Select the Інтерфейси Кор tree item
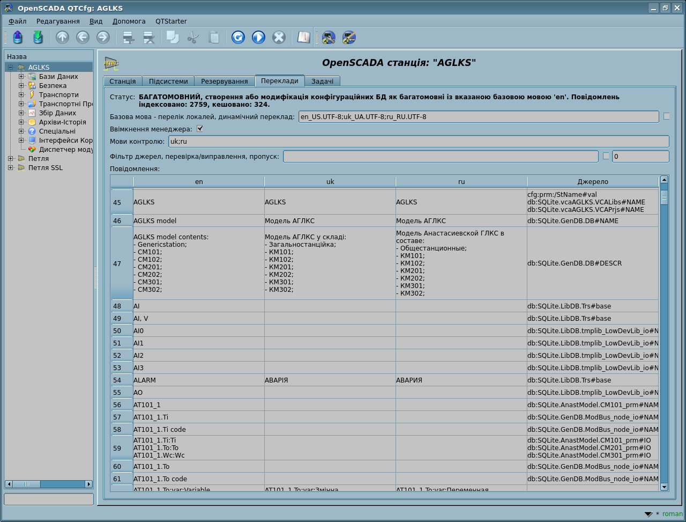The image size is (686, 522). (x=65, y=141)
